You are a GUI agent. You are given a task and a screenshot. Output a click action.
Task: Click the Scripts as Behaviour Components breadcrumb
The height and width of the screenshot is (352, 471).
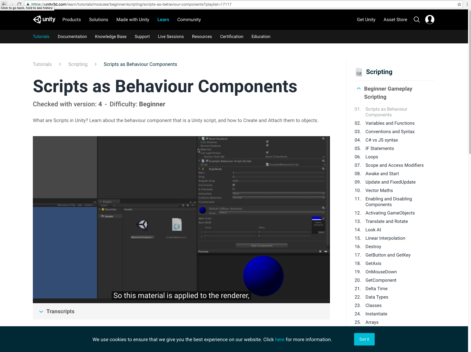click(x=140, y=64)
